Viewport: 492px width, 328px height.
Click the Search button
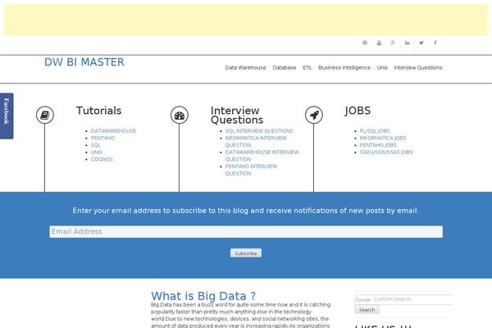pyautogui.click(x=367, y=310)
